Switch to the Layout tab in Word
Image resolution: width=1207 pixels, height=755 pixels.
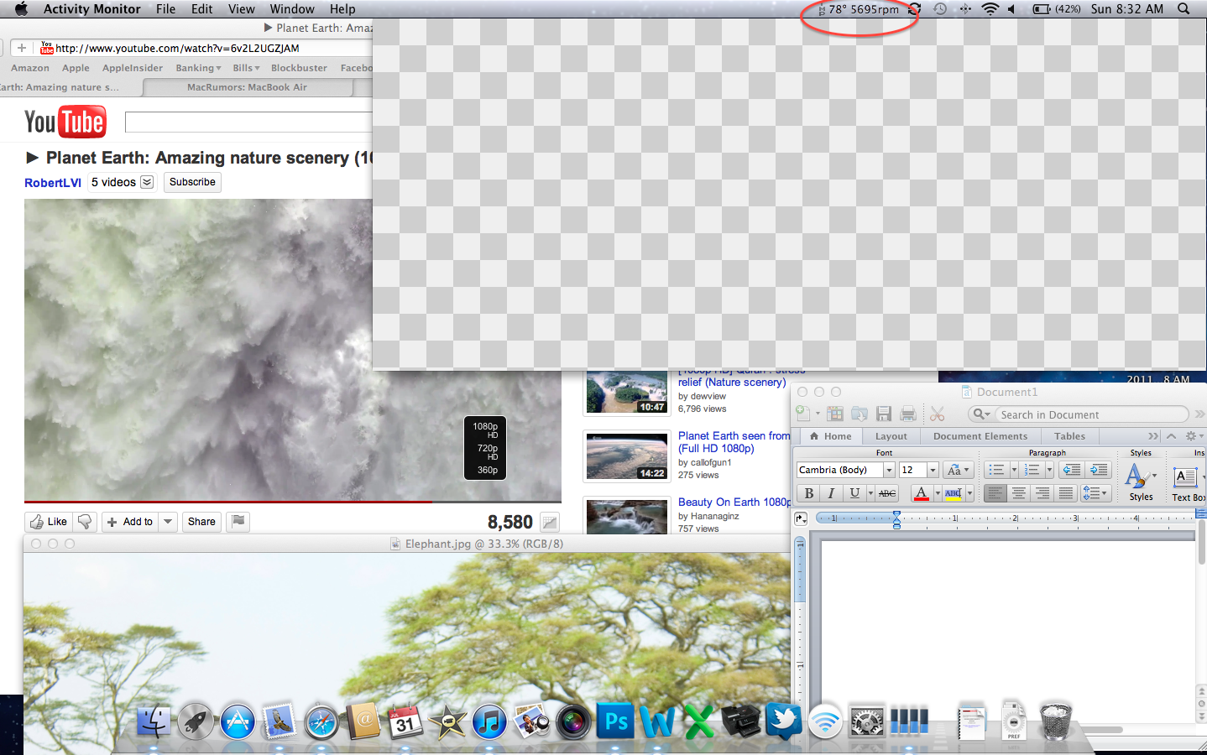tap(891, 436)
